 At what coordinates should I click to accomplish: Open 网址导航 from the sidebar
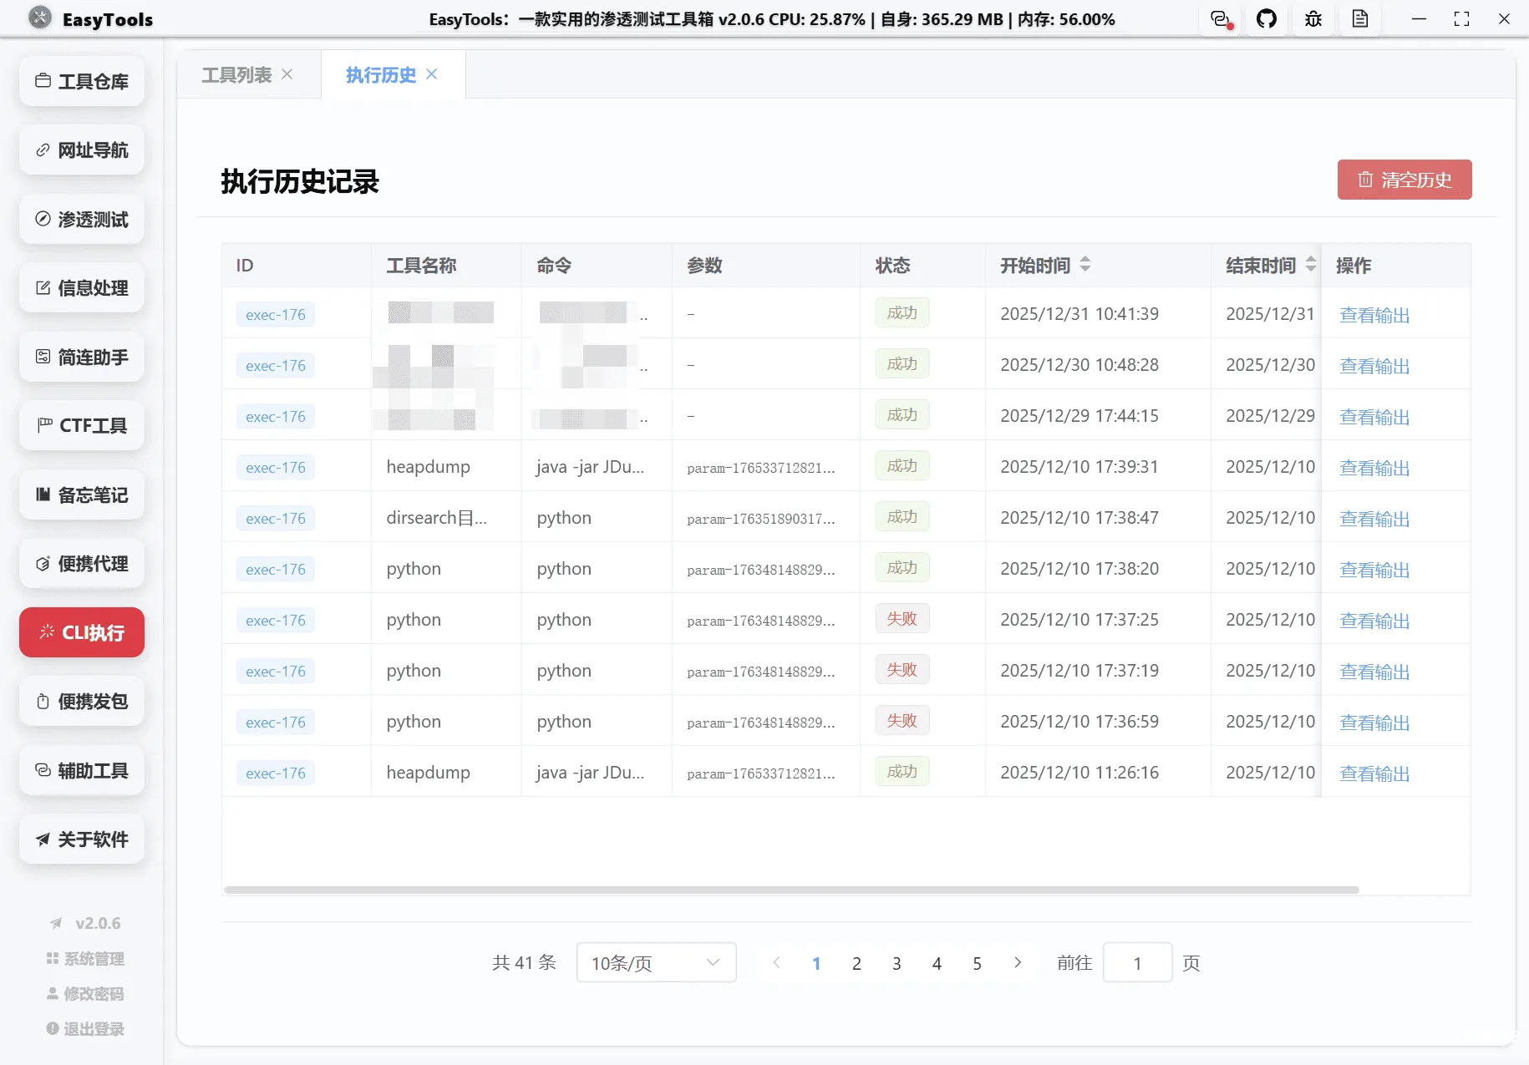pos(81,150)
